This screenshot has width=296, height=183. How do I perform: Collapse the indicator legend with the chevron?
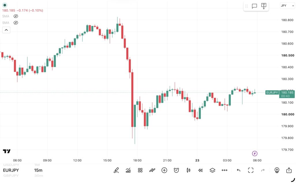point(6,30)
